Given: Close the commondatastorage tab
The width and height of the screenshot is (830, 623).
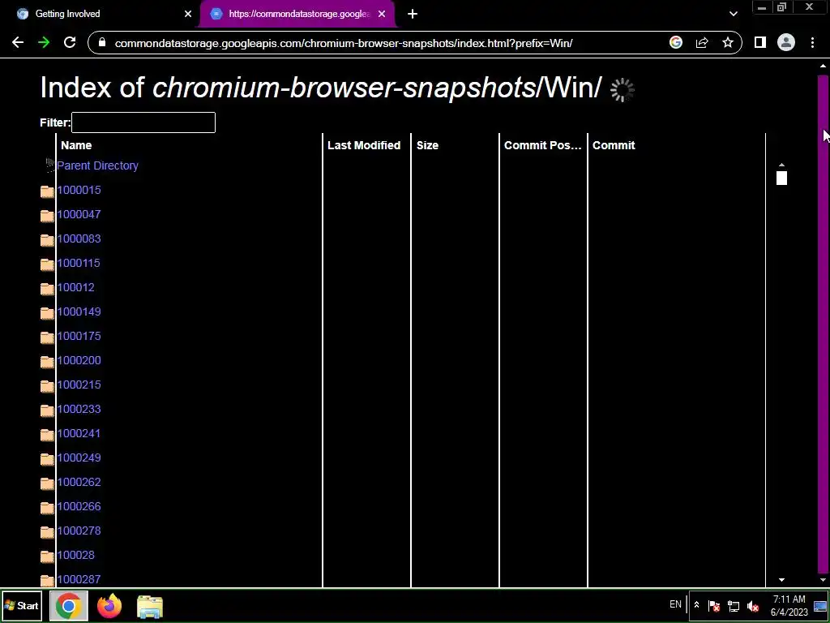Looking at the screenshot, I should (x=382, y=15).
